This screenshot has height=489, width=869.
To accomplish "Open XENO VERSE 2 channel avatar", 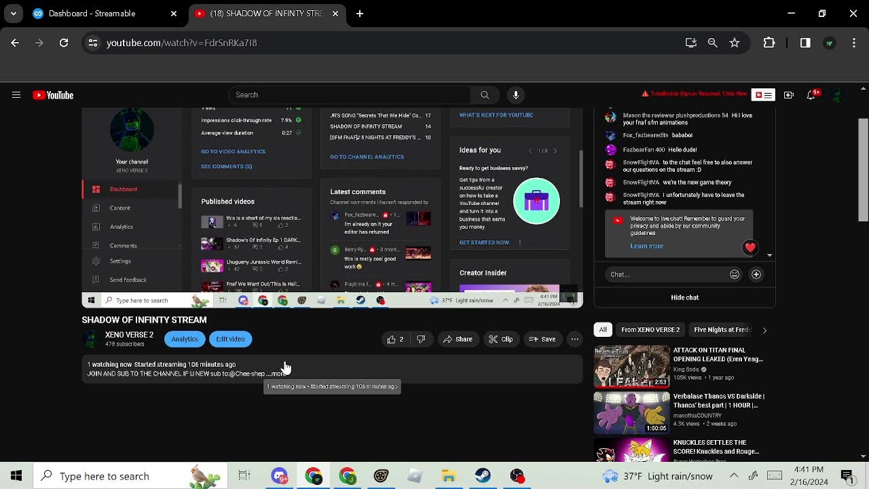I will coord(90,339).
